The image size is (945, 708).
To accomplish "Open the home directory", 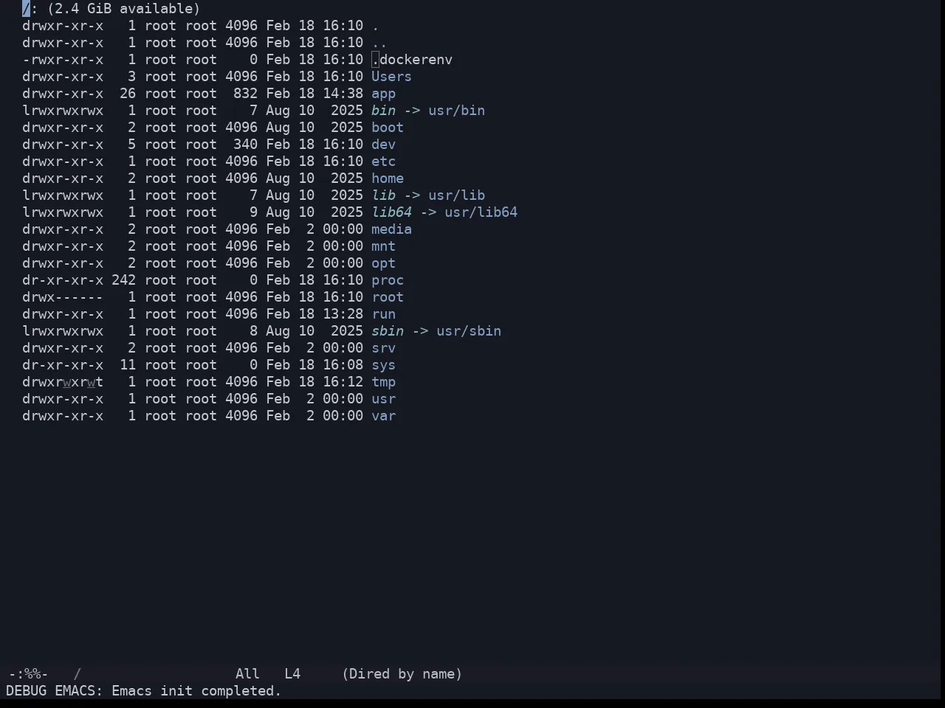I will click(x=388, y=178).
